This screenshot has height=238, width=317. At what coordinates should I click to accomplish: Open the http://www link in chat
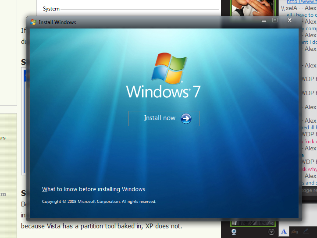(x=302, y=2)
